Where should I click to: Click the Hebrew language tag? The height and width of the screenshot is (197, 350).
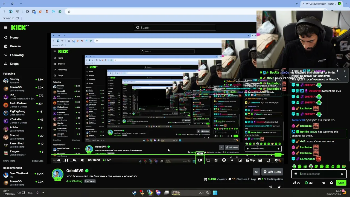pos(90,181)
